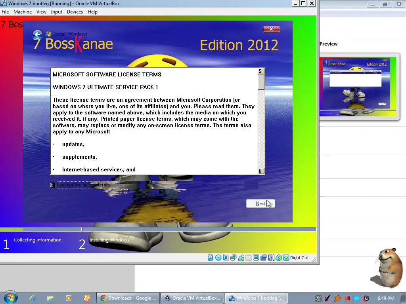The image size is (406, 304).
Task: Switch to Oracle VM VirtualBox taskbar button
Action: [x=192, y=298]
